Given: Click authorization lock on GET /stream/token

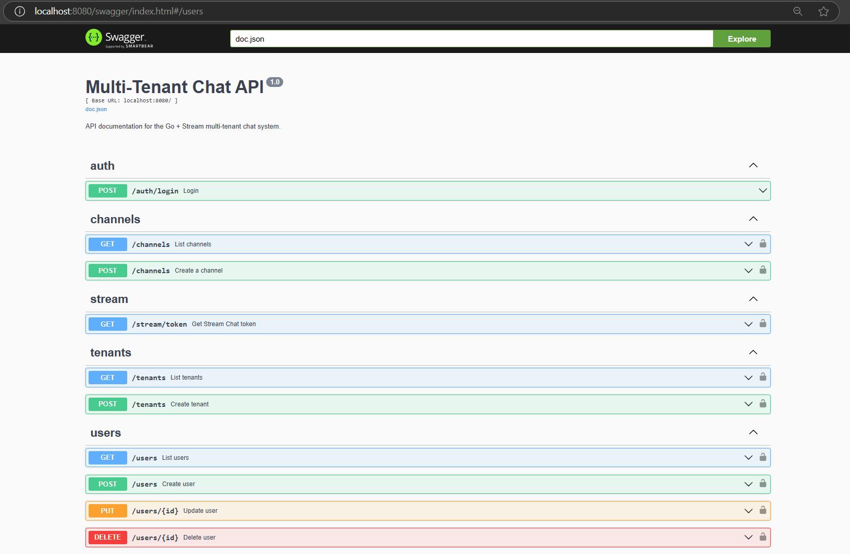Looking at the screenshot, I should click(x=762, y=324).
